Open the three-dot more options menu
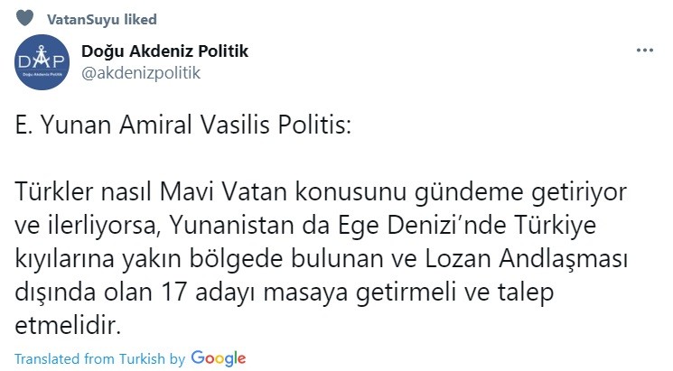Screen dimensions: 673x371 [x=644, y=50]
